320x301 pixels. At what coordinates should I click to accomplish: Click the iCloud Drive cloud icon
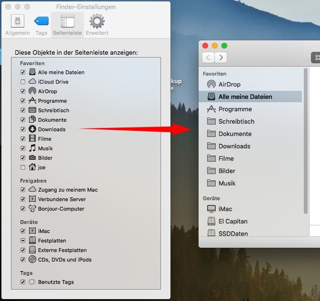coord(32,81)
